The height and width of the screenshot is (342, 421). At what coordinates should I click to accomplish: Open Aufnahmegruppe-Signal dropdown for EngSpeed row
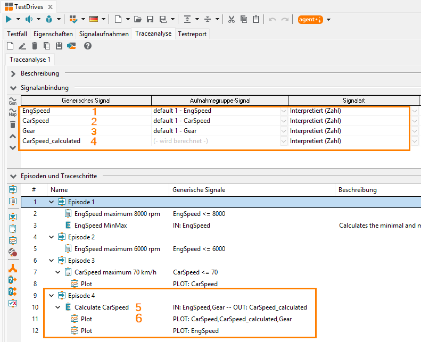click(284, 111)
